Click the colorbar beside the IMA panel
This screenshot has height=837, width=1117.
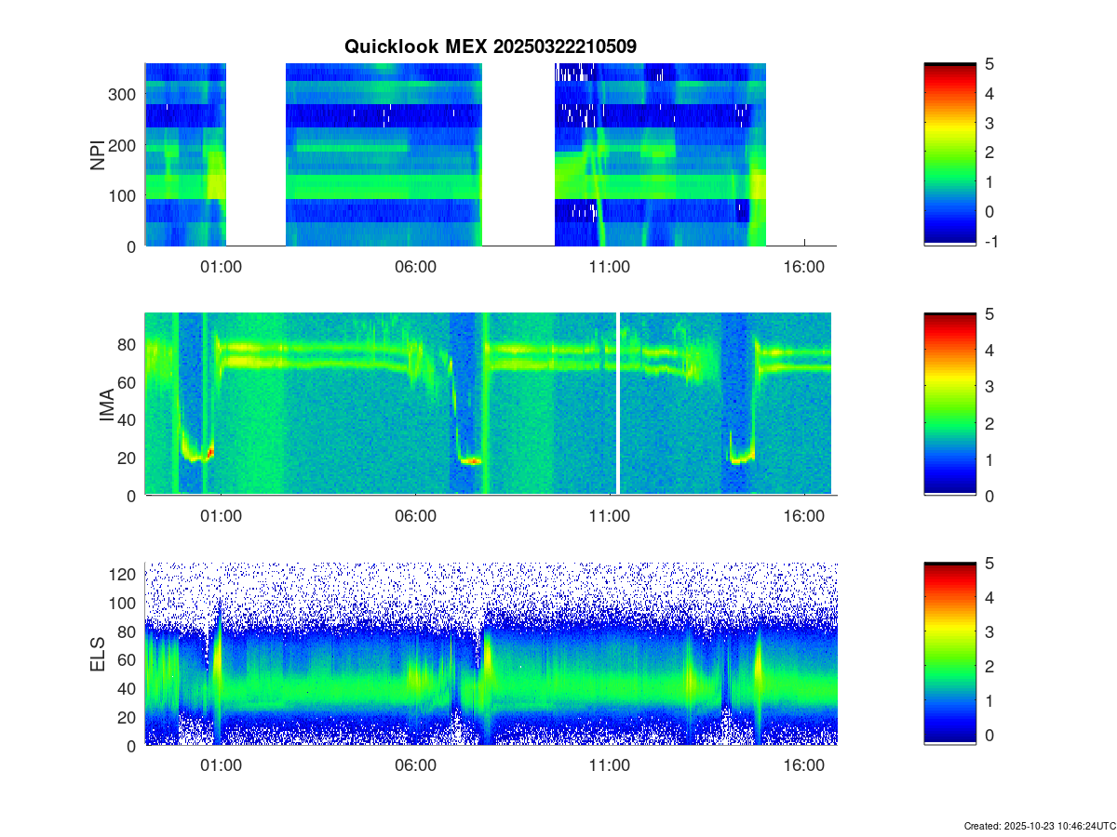[x=949, y=404]
